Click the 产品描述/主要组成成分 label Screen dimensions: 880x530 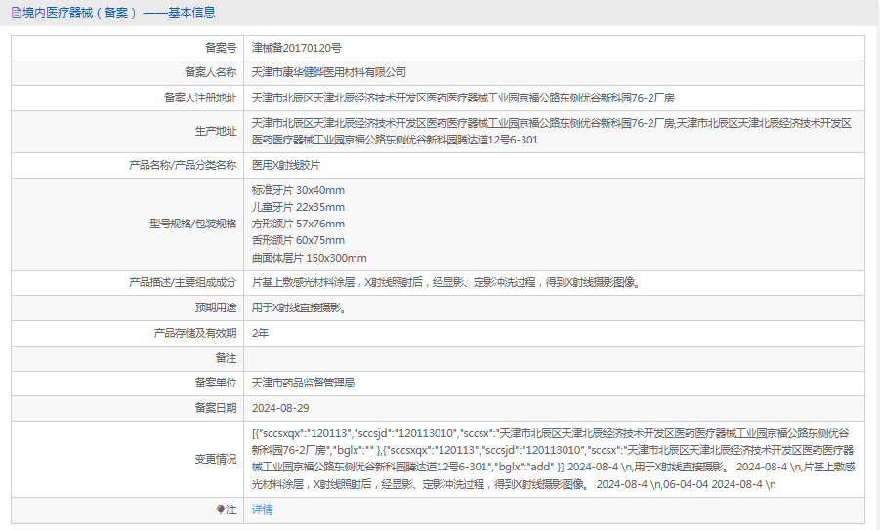coord(183,282)
